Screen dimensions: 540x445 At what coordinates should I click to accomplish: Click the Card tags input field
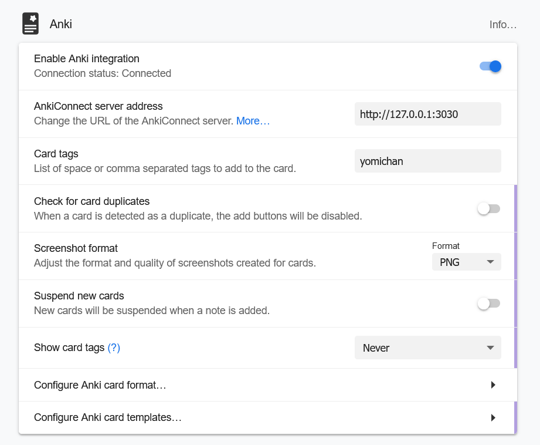coord(427,161)
